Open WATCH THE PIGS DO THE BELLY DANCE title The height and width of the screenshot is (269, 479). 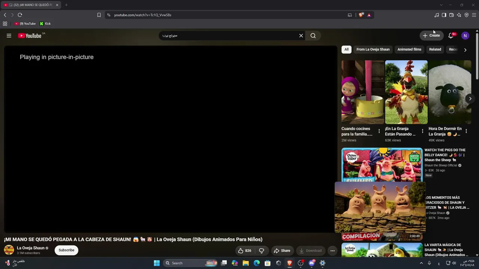tap(445, 155)
